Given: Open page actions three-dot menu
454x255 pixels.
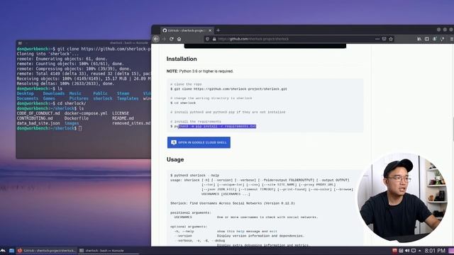Looking at the screenshot, I should [x=377, y=39].
